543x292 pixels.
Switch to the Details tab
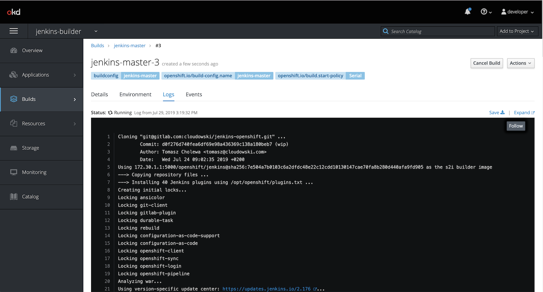[x=100, y=94]
